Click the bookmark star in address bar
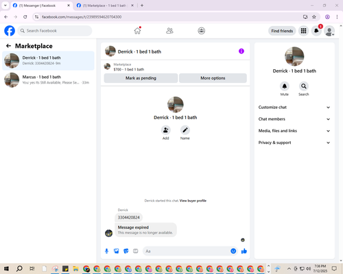The image size is (343, 274). pos(314,17)
